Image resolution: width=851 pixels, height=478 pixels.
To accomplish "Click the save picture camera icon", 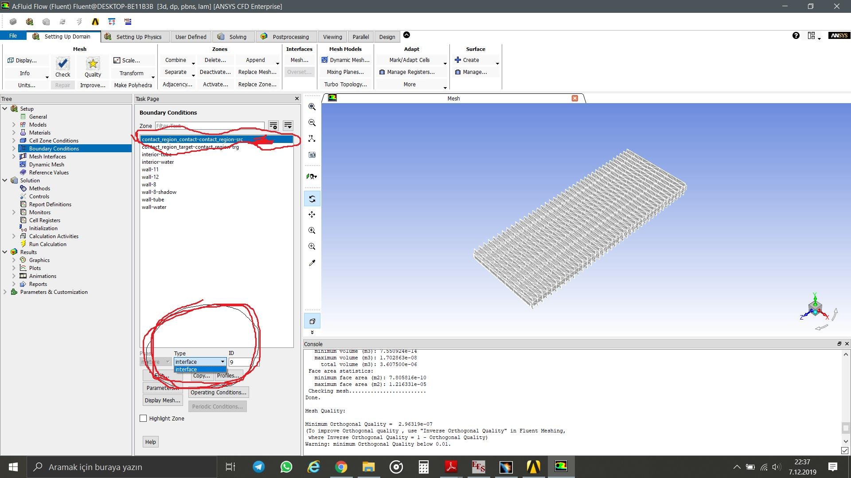I will point(312,154).
